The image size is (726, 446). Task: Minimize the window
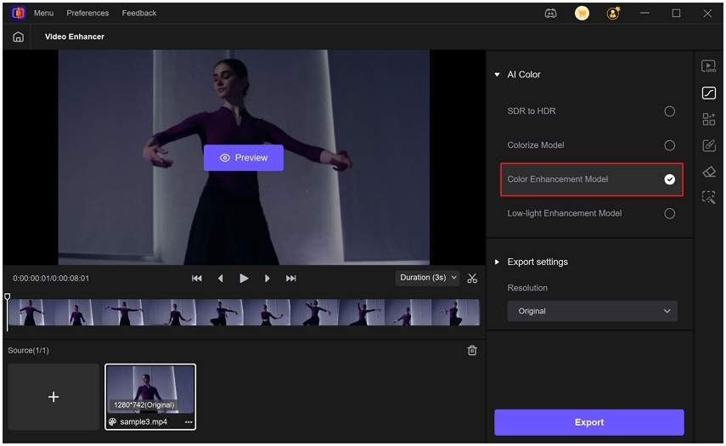644,14
